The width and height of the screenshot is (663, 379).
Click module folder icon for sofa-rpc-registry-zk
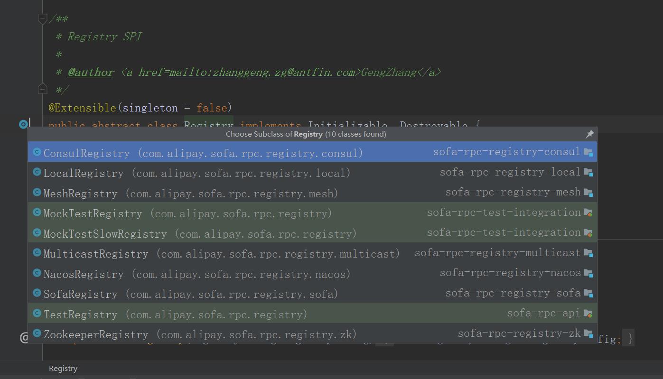click(588, 333)
